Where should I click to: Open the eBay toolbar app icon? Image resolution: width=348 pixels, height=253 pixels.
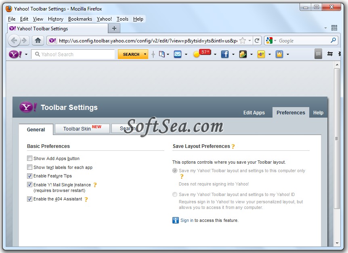pyautogui.click(x=261, y=54)
